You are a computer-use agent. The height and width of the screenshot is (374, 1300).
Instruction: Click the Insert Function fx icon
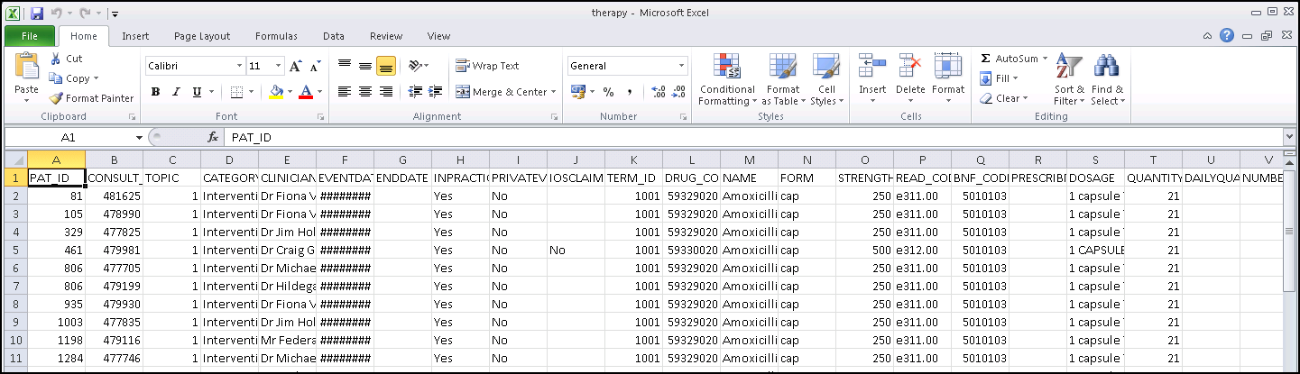tap(213, 137)
